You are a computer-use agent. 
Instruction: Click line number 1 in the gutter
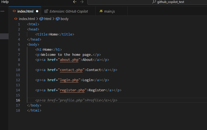point(19,24)
